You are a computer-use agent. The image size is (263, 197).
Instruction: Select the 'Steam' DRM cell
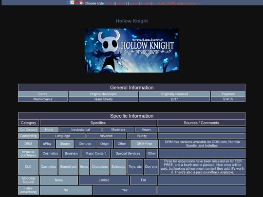65,143
